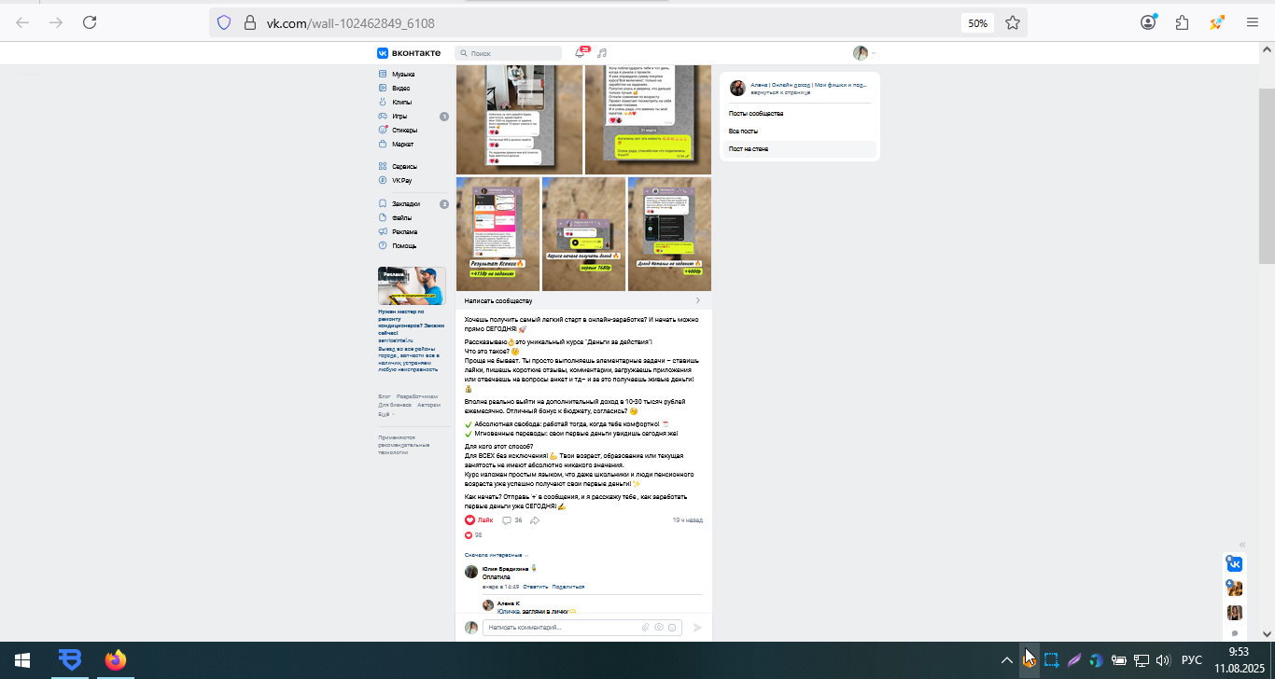Image resolution: width=1275 pixels, height=679 pixels.
Task: Share the post via arrow icon
Action: pos(535,520)
